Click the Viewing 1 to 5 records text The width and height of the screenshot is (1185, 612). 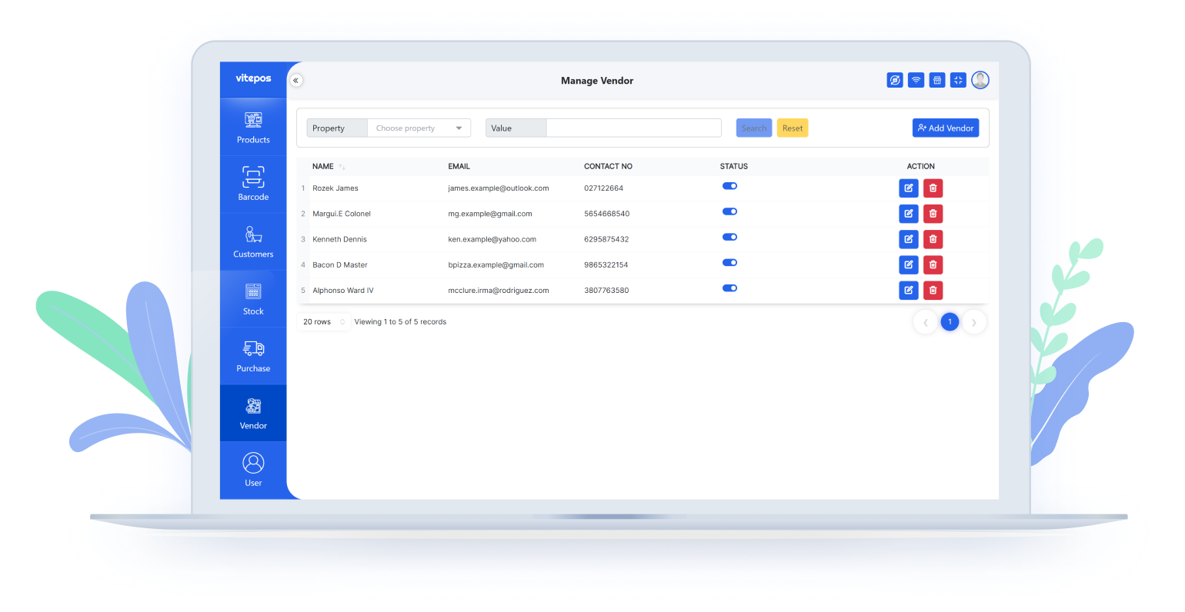point(400,322)
